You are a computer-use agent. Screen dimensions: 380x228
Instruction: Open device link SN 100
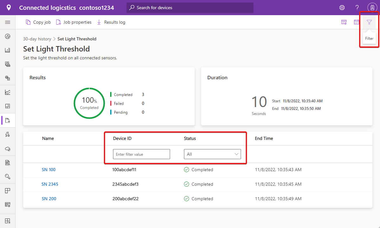click(x=48, y=170)
